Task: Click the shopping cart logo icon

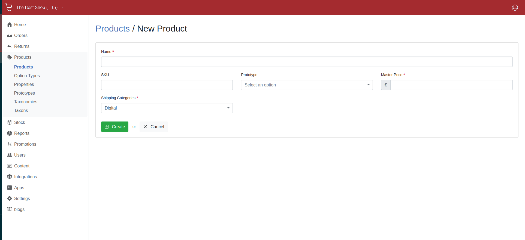Action: [9, 7]
